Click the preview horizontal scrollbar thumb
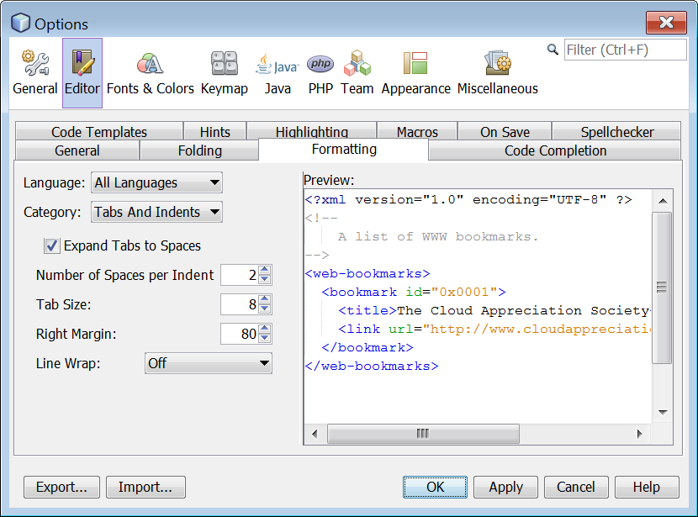Image resolution: width=698 pixels, height=517 pixels. point(423,434)
